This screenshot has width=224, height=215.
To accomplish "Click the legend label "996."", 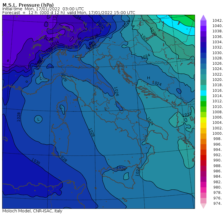I will (x=218, y=144).
